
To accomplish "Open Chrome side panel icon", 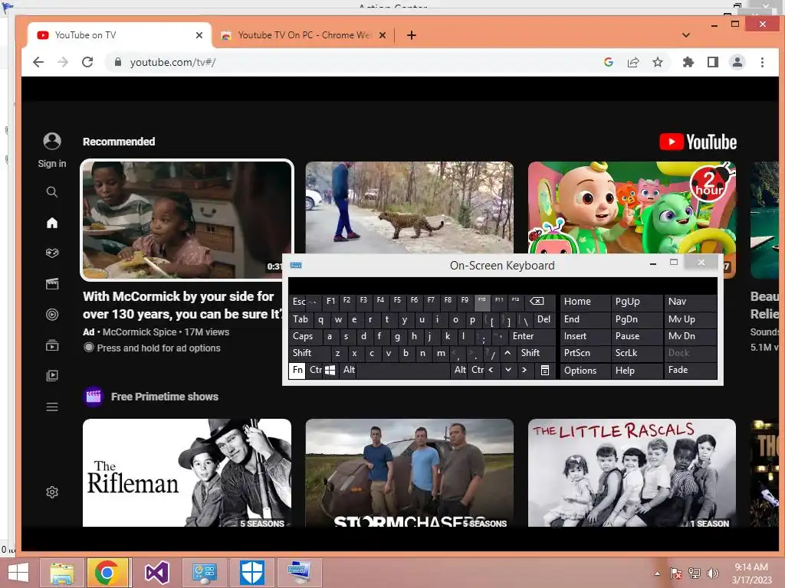I will (713, 62).
